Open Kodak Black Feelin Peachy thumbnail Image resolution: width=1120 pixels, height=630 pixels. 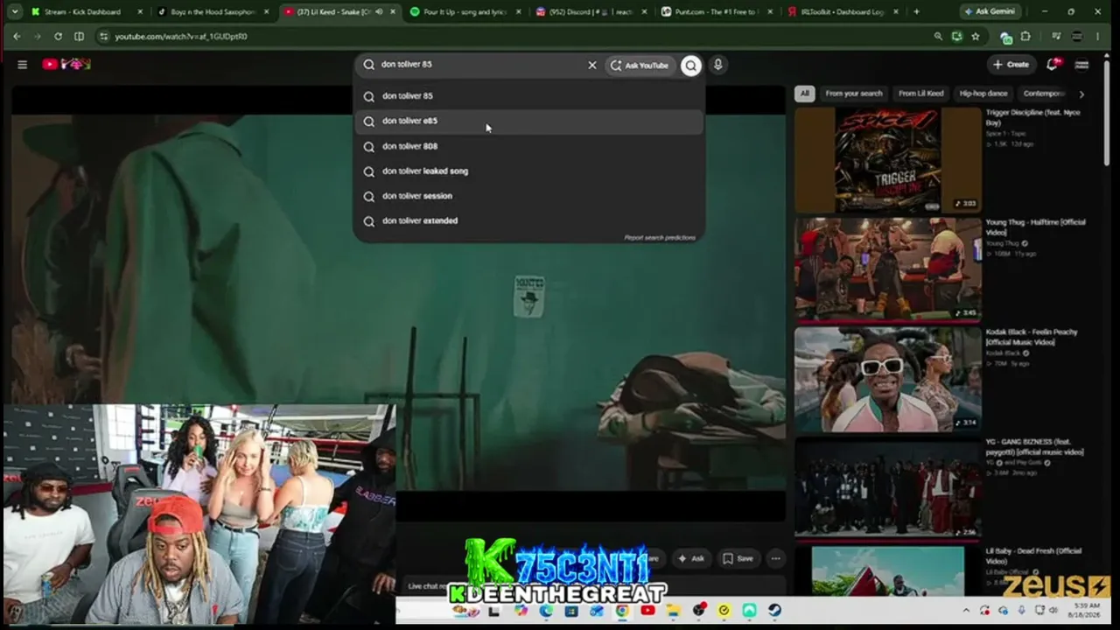(x=888, y=379)
